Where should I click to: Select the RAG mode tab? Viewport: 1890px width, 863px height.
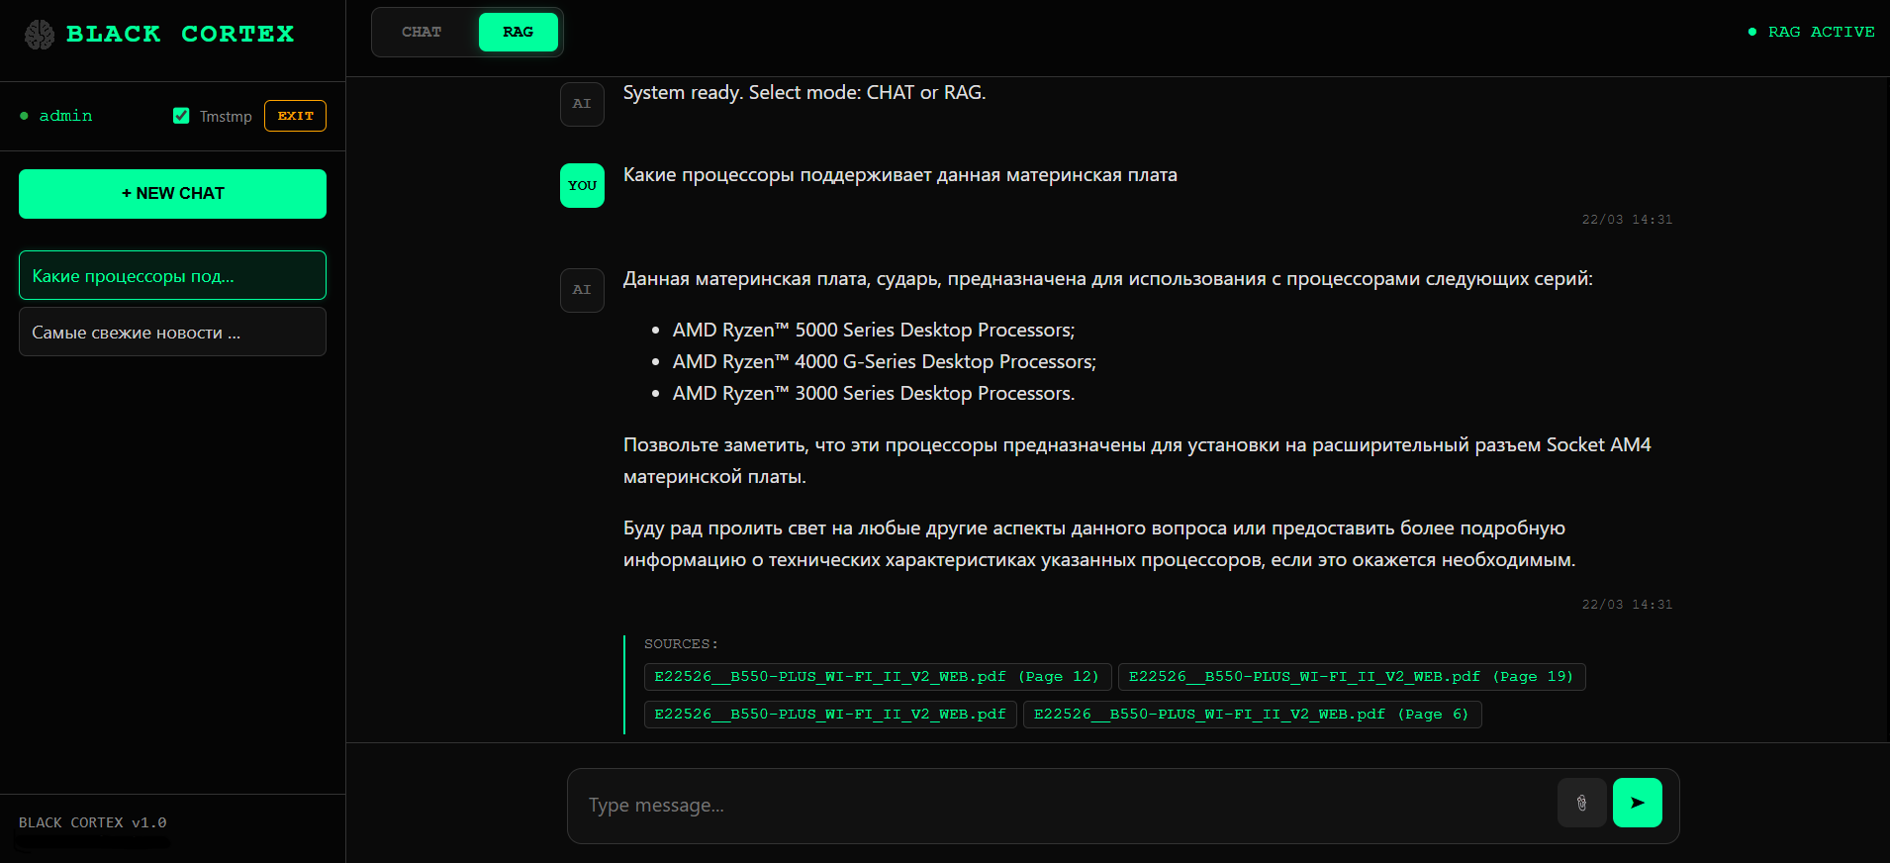pos(518,32)
